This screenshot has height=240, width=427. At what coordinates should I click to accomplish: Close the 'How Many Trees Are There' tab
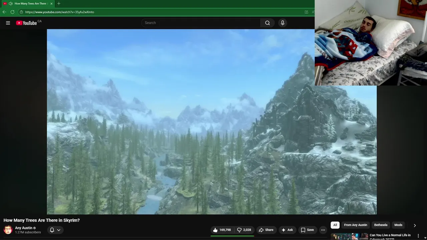click(x=51, y=4)
